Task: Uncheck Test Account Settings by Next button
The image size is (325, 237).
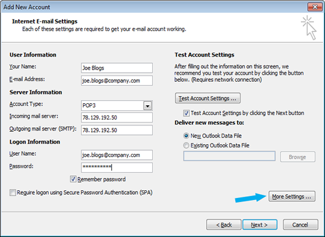Action: (x=187, y=113)
